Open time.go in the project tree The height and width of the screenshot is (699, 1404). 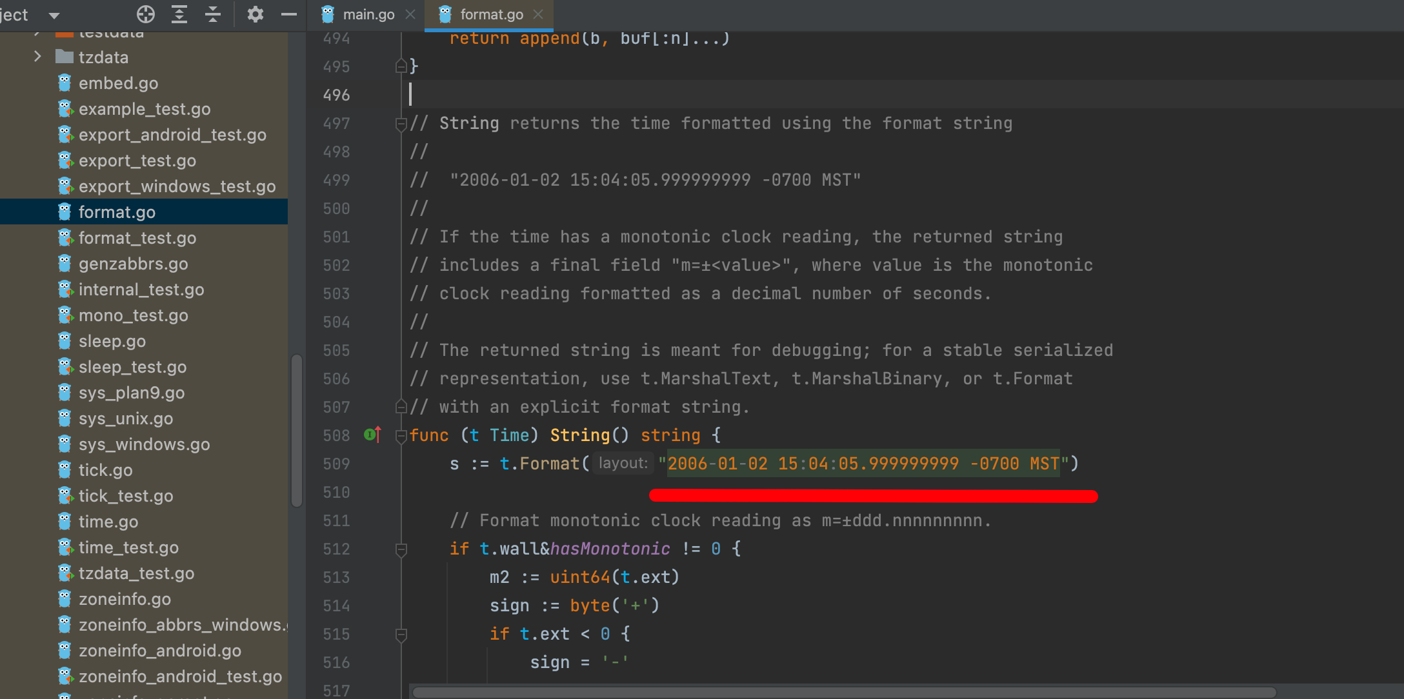pyautogui.click(x=108, y=522)
